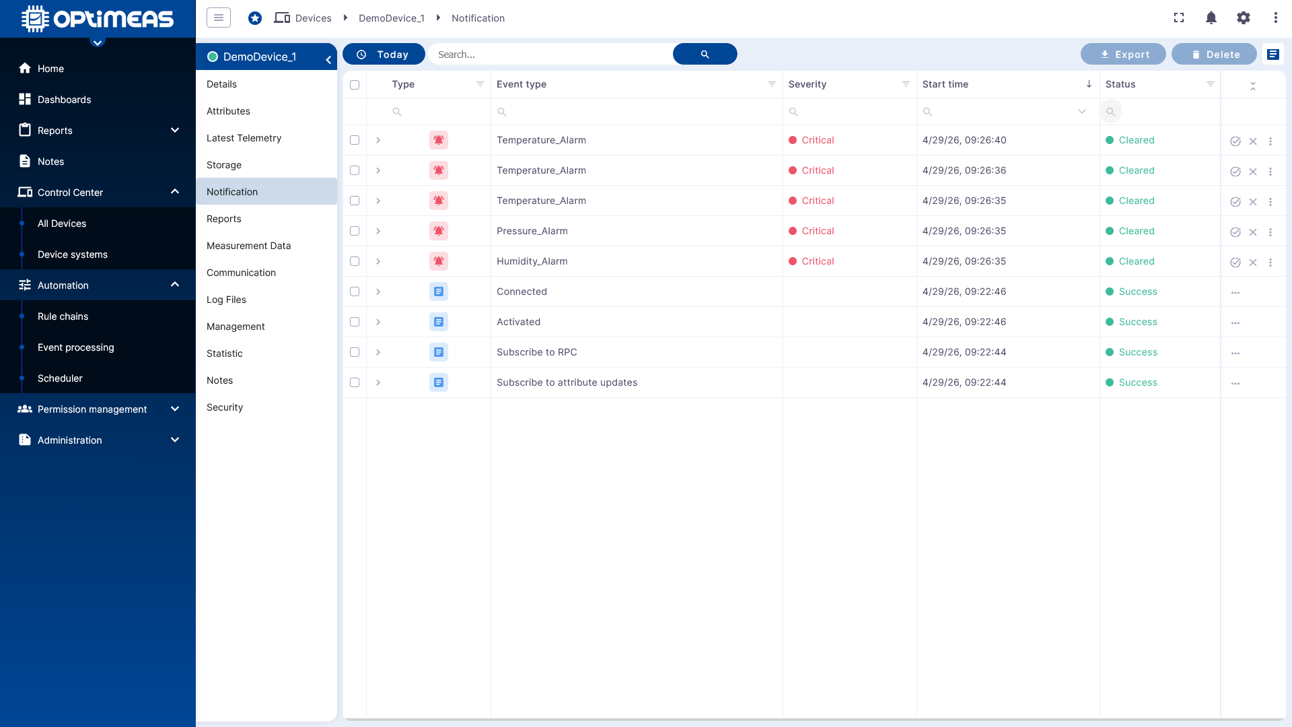This screenshot has height=727, width=1292.
Task: Collapse the DemoDevice_1 panel chevron
Action: 328,60
